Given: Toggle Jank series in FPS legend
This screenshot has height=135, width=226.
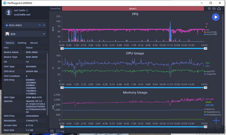Looking at the screenshot, I should point(210,32).
